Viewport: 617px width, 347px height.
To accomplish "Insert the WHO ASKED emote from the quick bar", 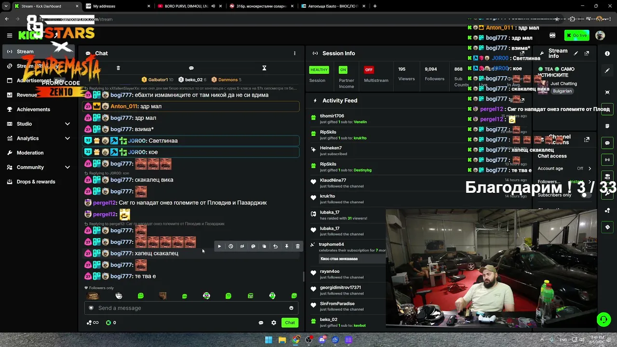I will click(94, 295).
